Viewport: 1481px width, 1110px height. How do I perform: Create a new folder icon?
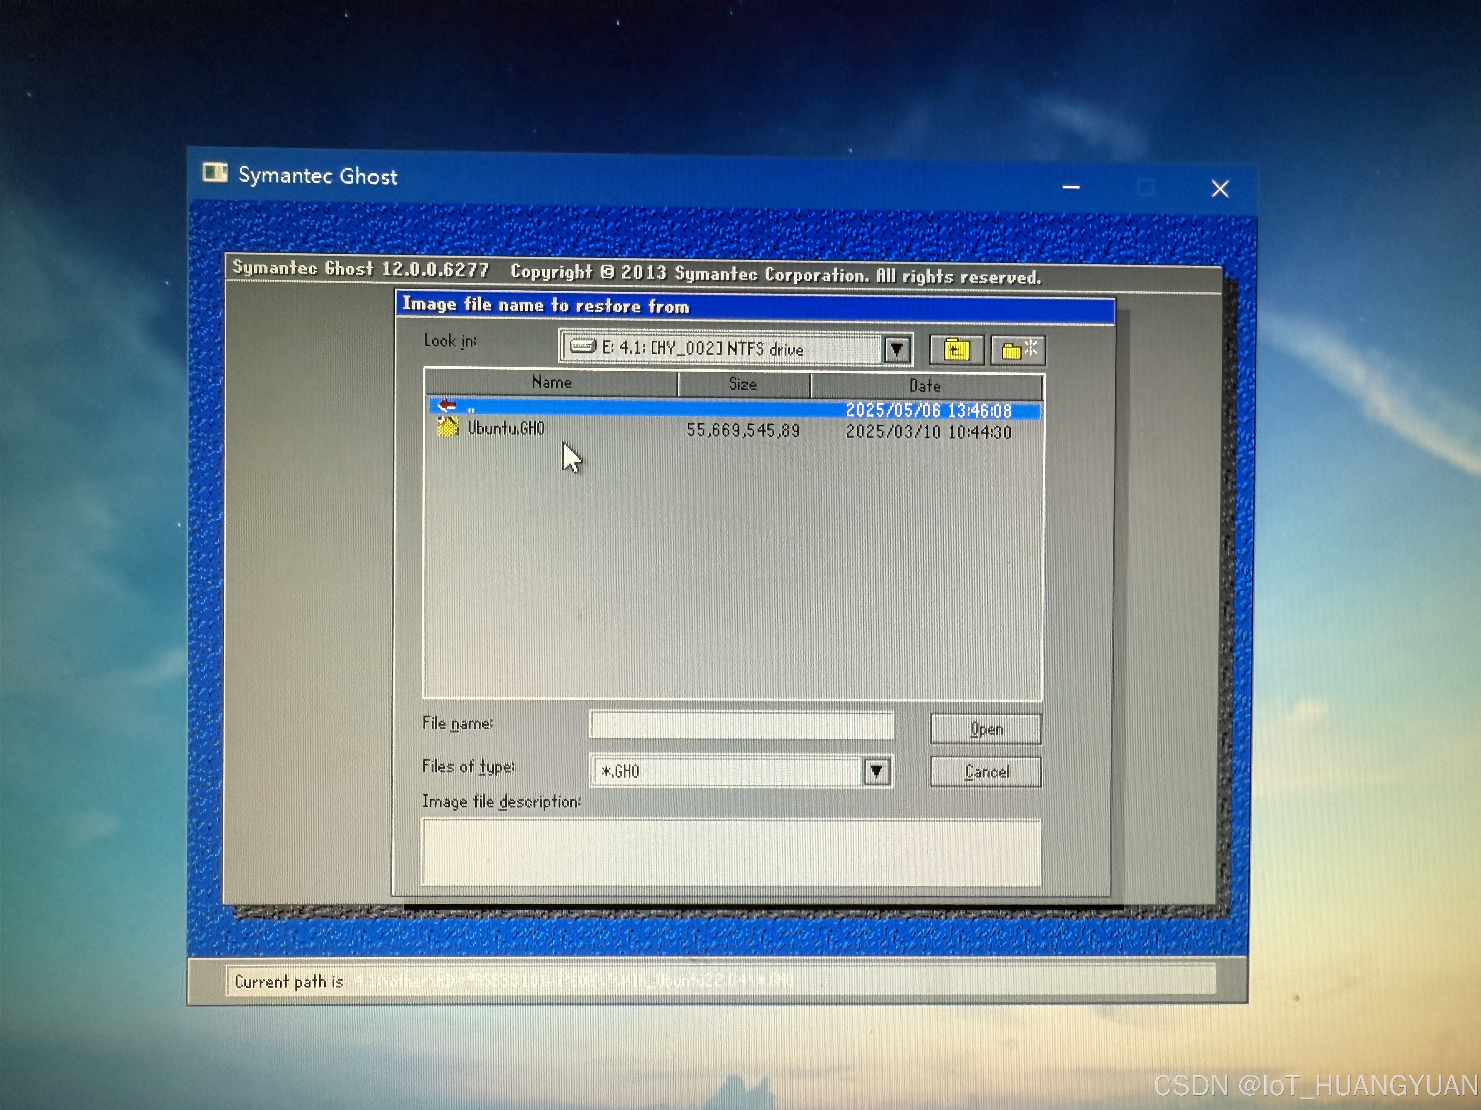[x=1018, y=350]
